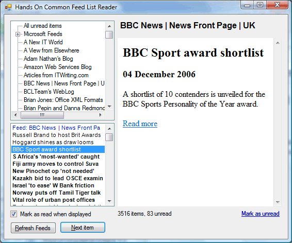Close the Feed List Reader window
Screen dimensions: 292x243
pyautogui.click(x=277, y=5)
